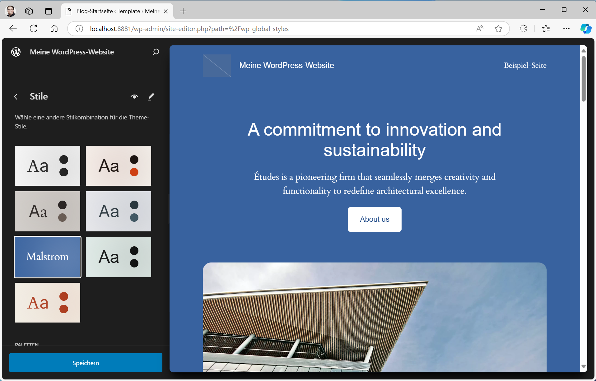Open the tab actions menu
The height and width of the screenshot is (381, 596).
coord(48,11)
